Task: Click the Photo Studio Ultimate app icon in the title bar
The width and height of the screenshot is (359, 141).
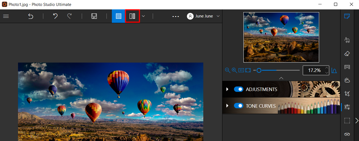Action: click(5, 4)
